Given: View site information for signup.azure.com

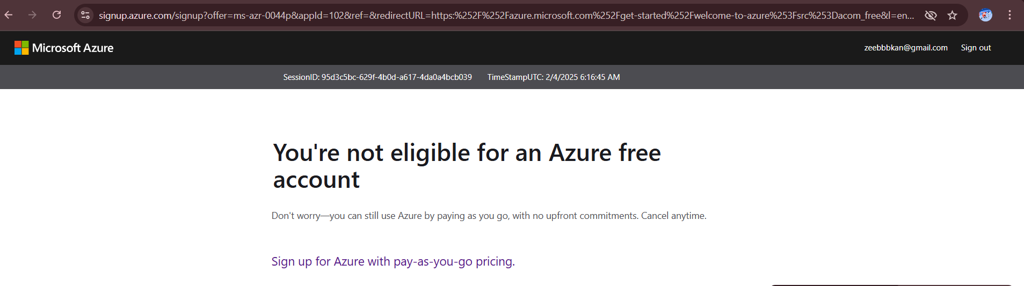Looking at the screenshot, I should (x=85, y=15).
